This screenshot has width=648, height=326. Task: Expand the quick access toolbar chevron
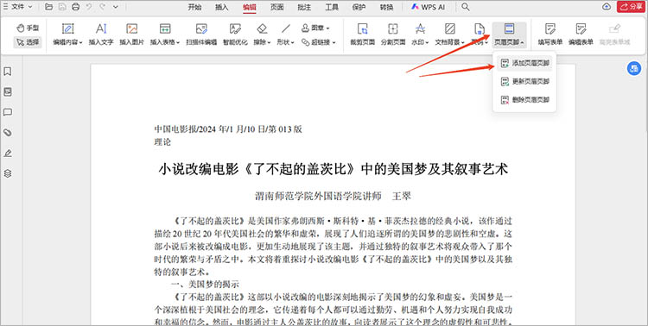(116, 7)
